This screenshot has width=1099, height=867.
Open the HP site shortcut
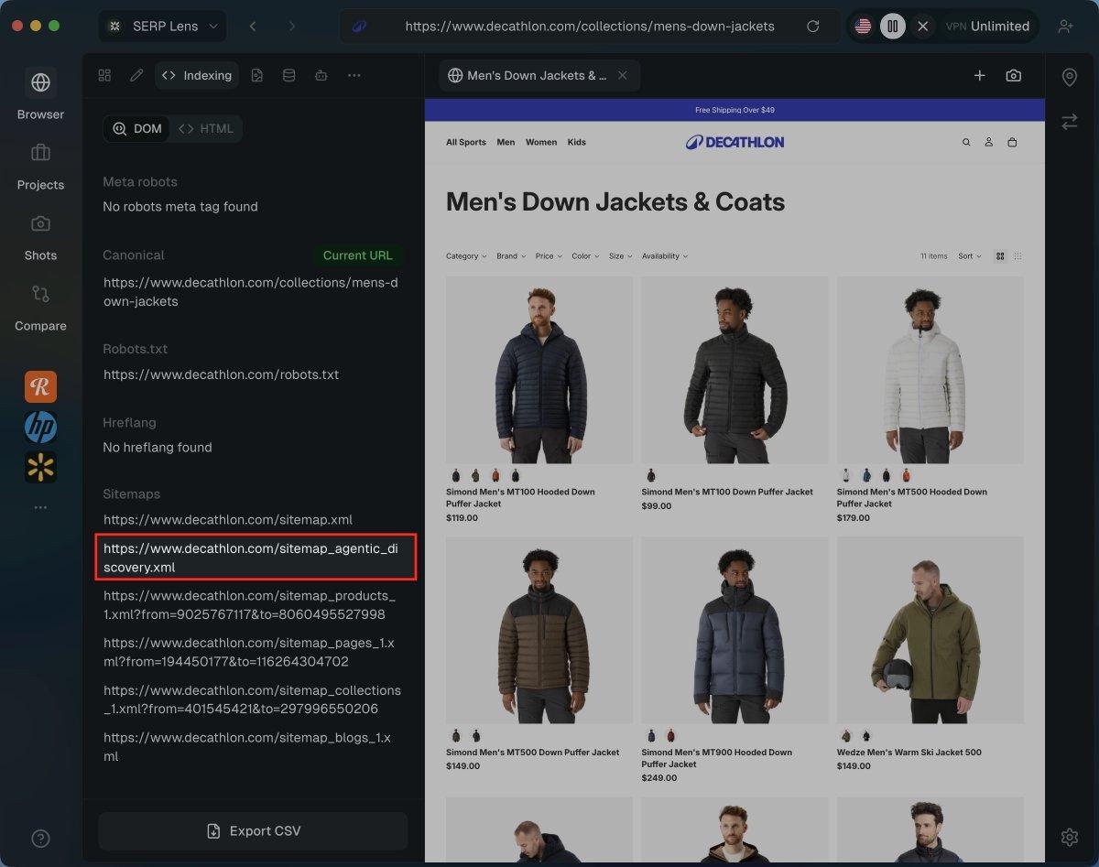(40, 428)
